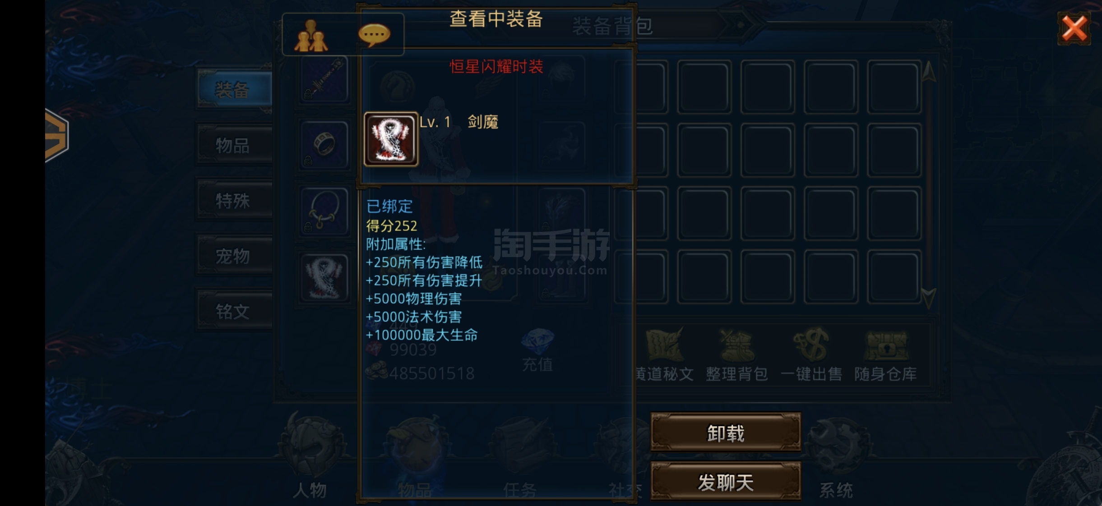The image size is (1102, 506).
Task: Click the 发聊天 send to chat button
Action: [x=726, y=482]
